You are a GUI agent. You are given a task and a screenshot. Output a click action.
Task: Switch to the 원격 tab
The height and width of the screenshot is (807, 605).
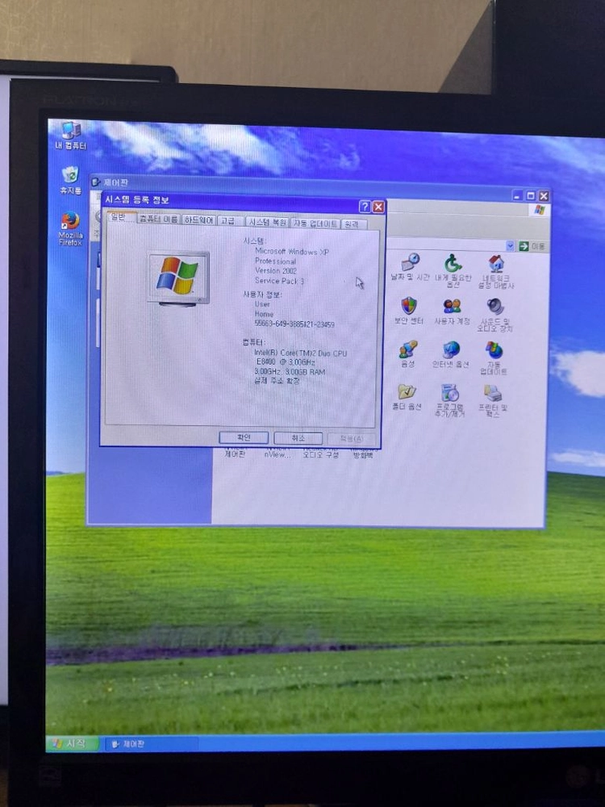pyautogui.click(x=353, y=224)
